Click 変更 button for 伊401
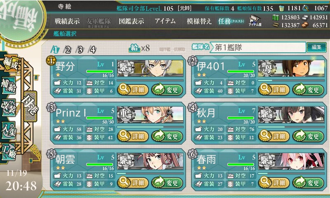 coord(308,90)
